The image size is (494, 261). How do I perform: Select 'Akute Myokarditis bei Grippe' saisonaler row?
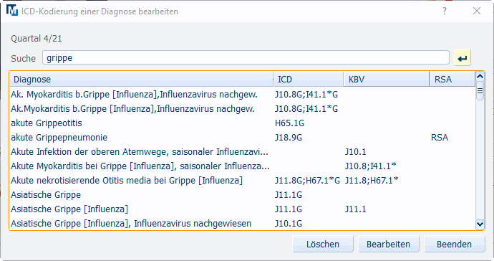click(x=242, y=166)
